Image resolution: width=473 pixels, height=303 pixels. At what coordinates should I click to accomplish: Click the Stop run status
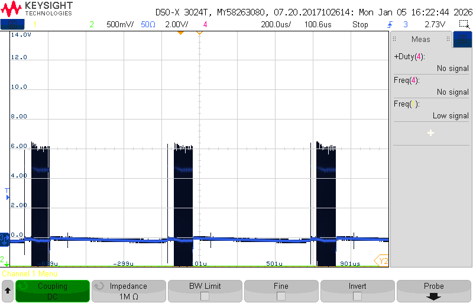[x=360, y=24]
